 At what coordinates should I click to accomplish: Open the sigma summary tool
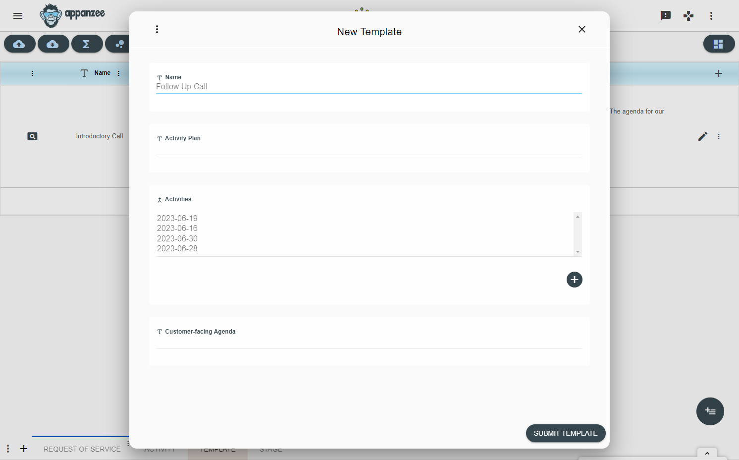[x=87, y=44]
